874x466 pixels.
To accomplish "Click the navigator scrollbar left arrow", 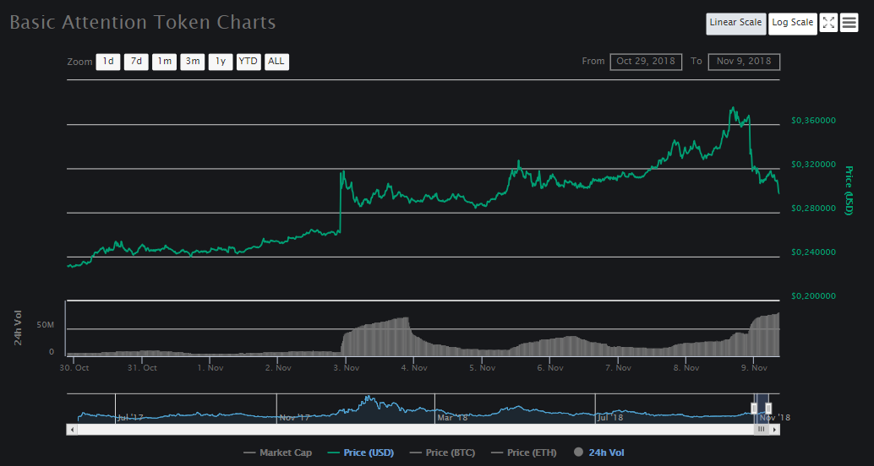I will click(71, 430).
